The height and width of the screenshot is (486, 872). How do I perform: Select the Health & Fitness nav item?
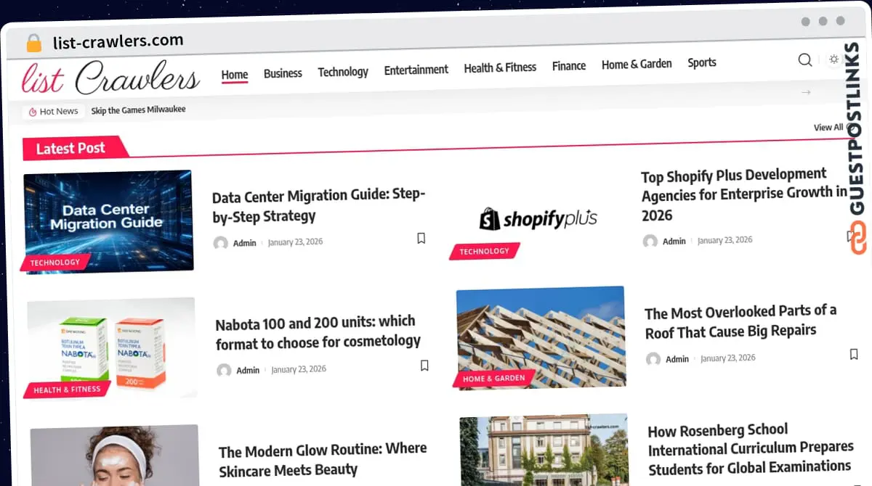tap(500, 67)
